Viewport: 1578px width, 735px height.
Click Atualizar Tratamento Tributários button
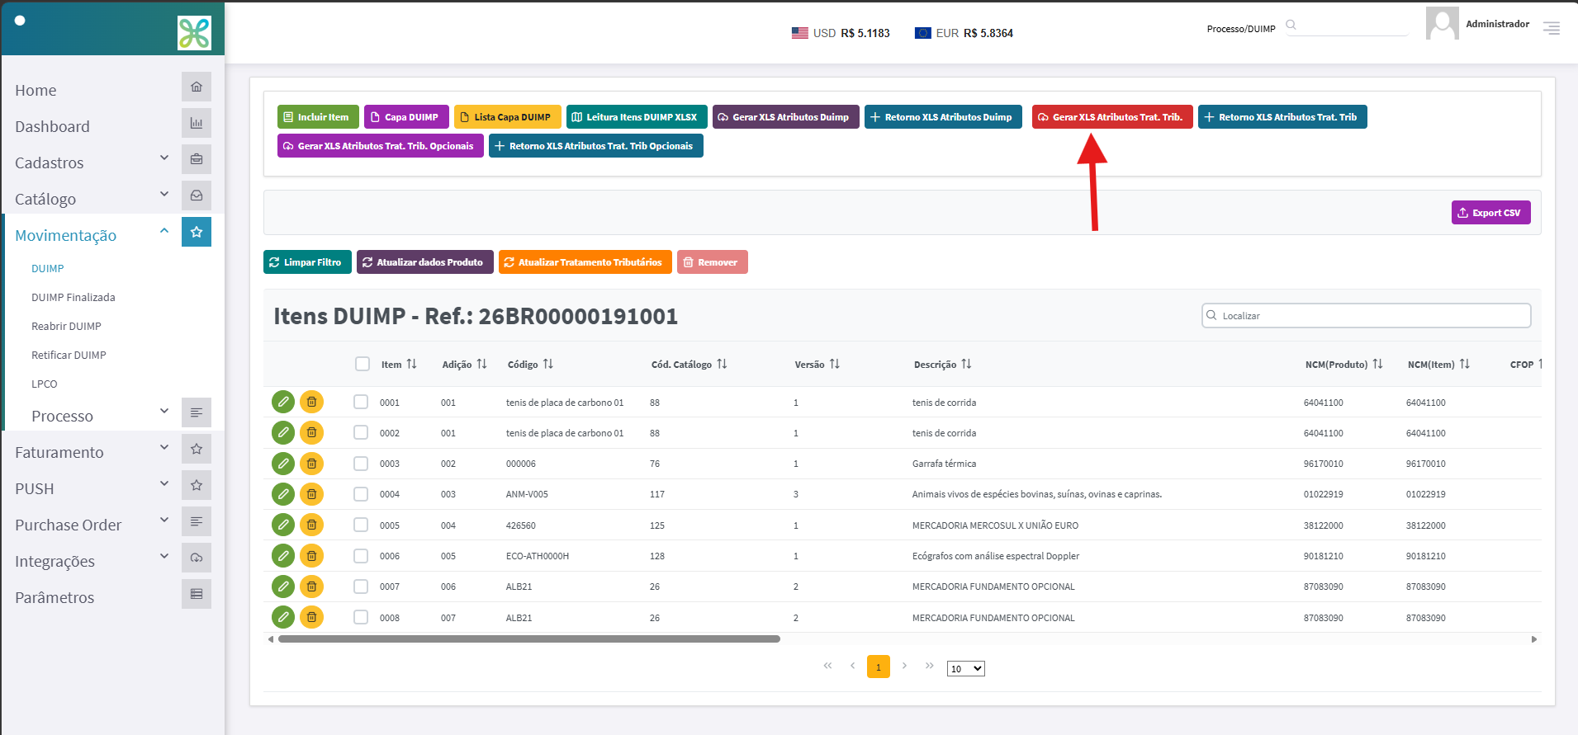click(x=585, y=262)
